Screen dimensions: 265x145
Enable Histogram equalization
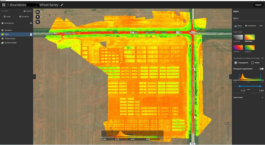(x=261, y=69)
